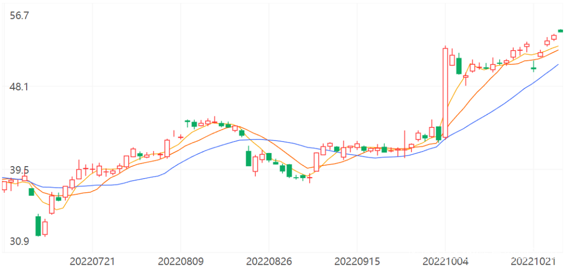Click the 48.1 price axis label
Viewport: 565px width, 268px height.
pyautogui.click(x=19, y=87)
